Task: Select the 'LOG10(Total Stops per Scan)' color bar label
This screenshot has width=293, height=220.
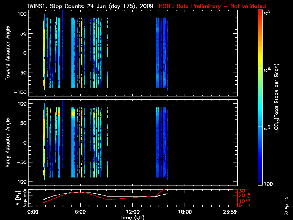Action: [x=278, y=98]
